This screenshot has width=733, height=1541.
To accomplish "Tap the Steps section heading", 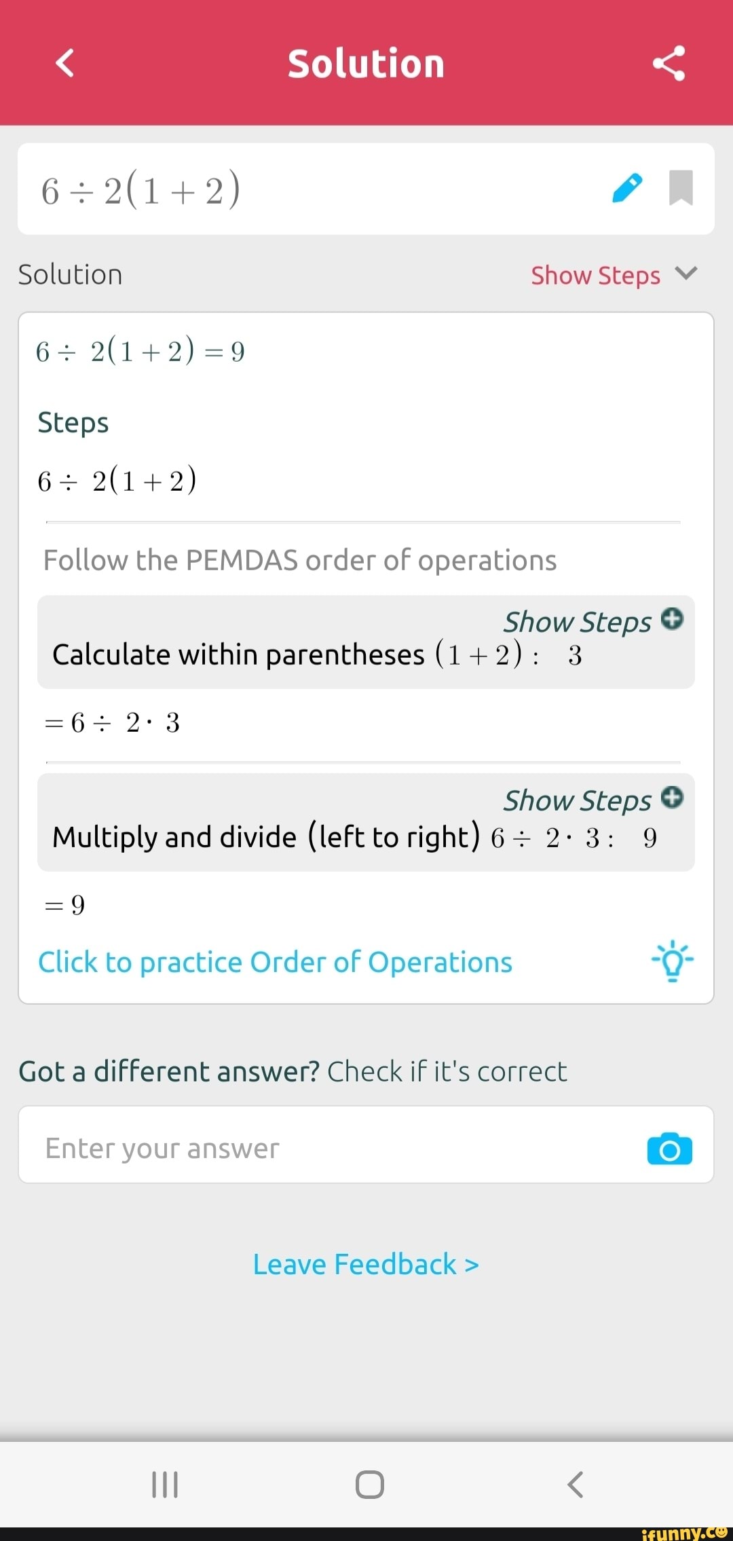I will pos(73,422).
